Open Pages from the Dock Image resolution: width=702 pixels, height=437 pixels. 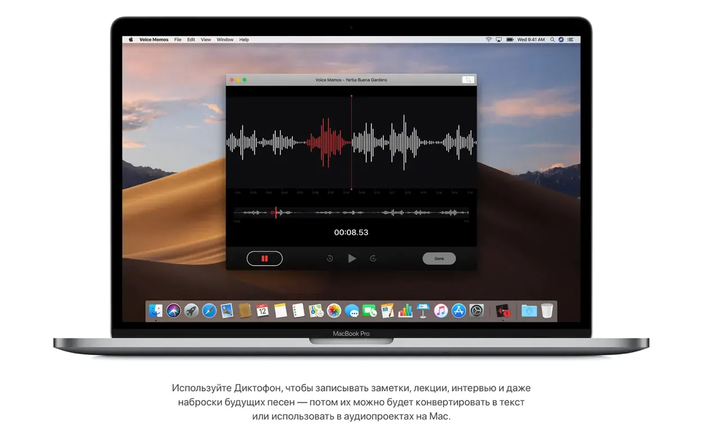pyautogui.click(x=387, y=311)
